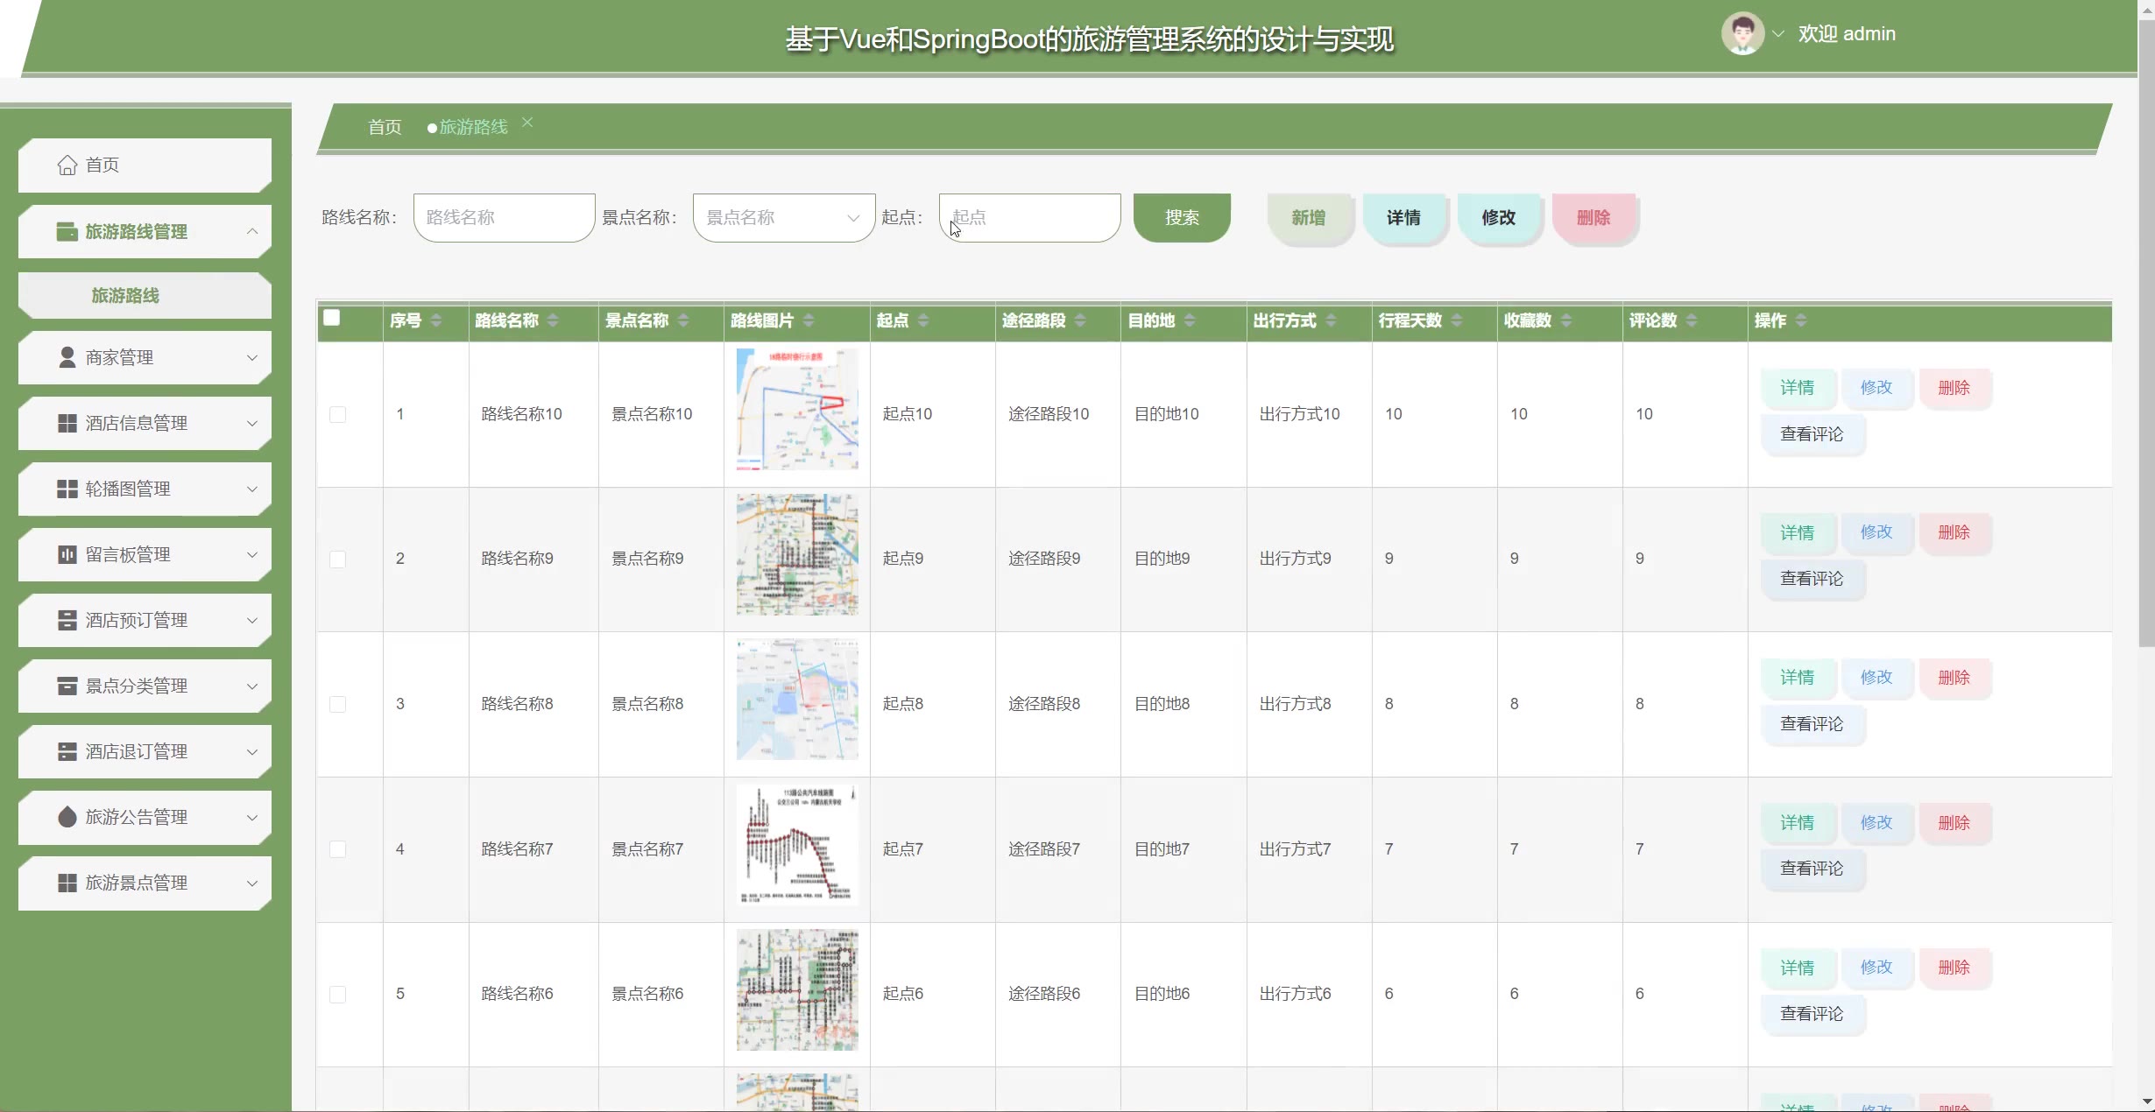Open route map thumbnail of 路线名称7

pyautogui.click(x=796, y=845)
